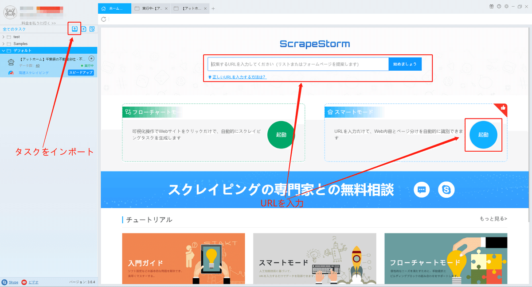The image size is (532, 287).
Task: Click the green 起動 button for flowchart mode
Action: pos(281,135)
